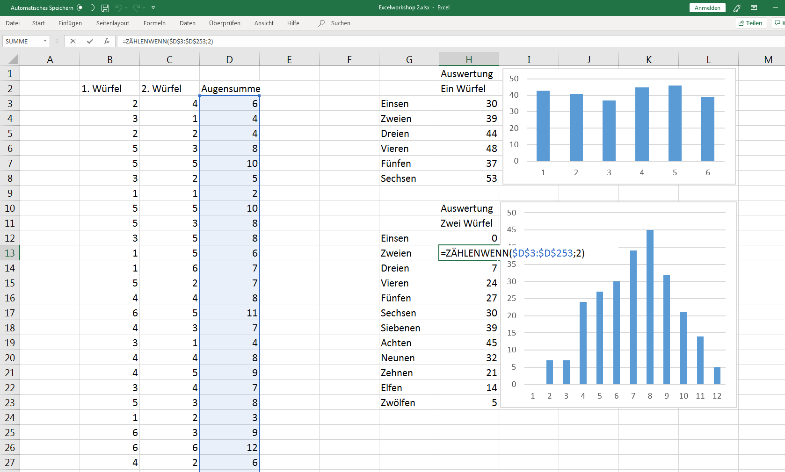This screenshot has width=785, height=472.
Task: Click bar 12 in Zwei Würfel chart
Action: pyautogui.click(x=717, y=376)
